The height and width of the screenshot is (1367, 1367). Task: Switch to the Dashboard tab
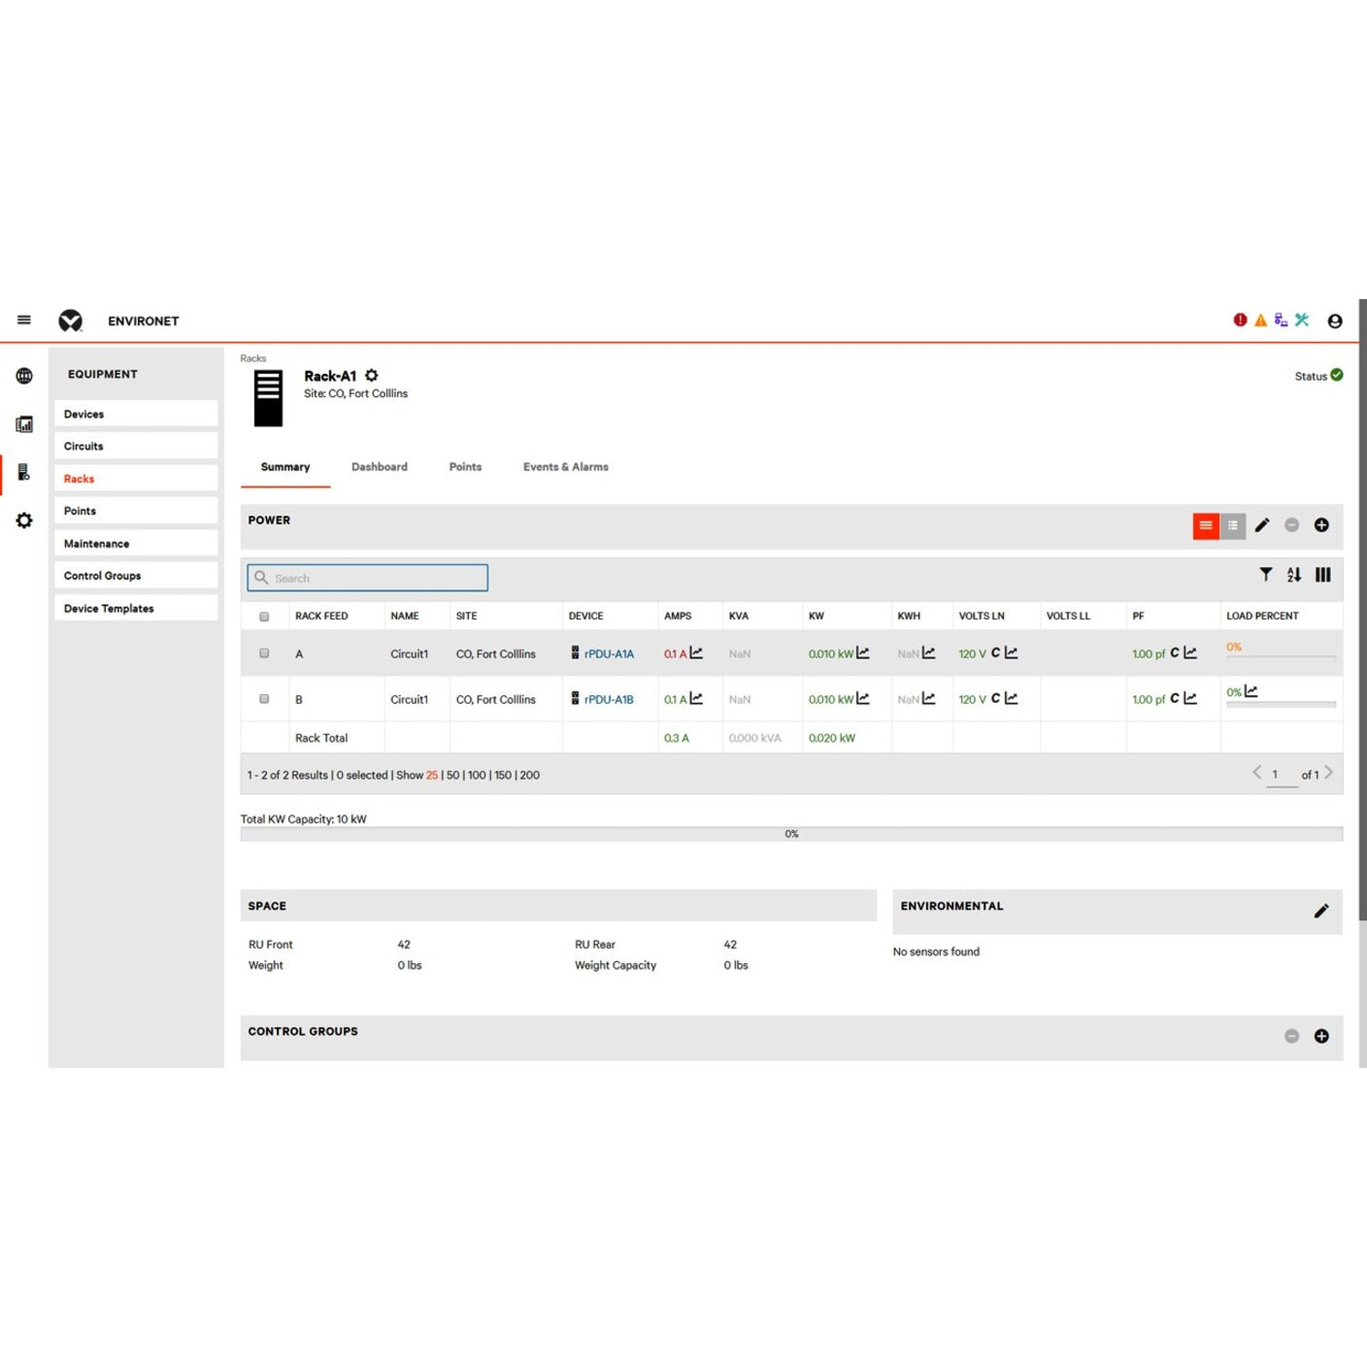coord(379,467)
